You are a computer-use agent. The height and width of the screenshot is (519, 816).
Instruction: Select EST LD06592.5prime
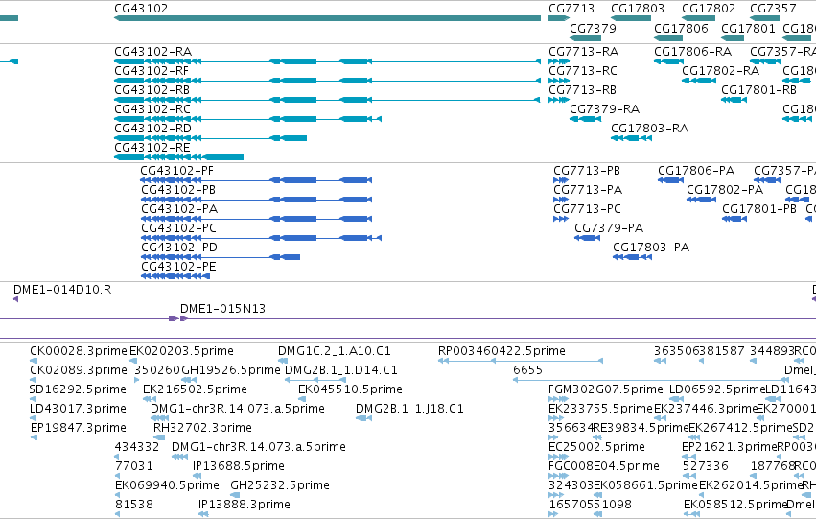(717, 389)
